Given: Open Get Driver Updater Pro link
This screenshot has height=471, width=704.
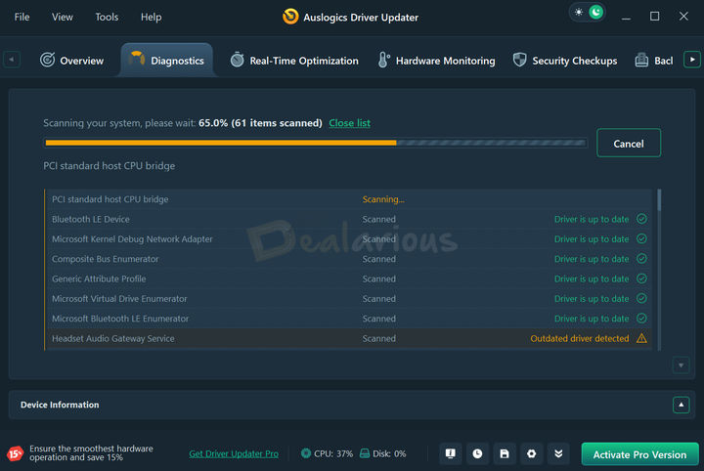Looking at the screenshot, I should (234, 453).
